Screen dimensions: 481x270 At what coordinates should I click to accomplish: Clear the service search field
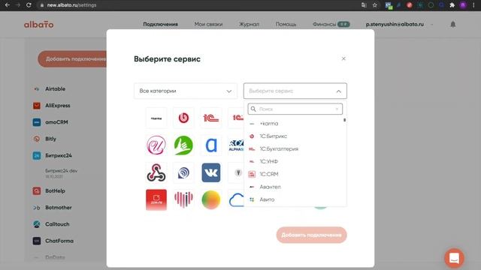pyautogui.click(x=337, y=109)
